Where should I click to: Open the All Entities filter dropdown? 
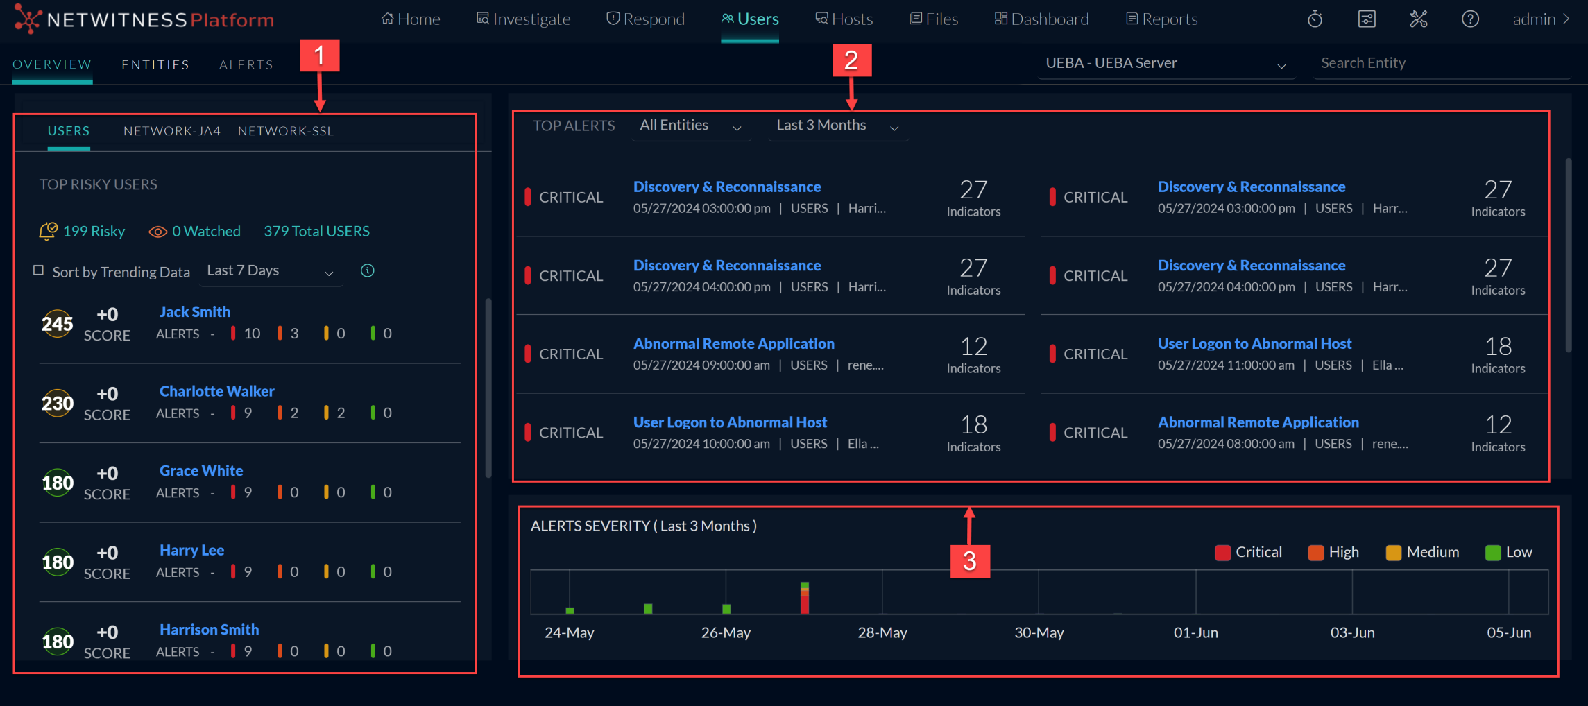(x=690, y=126)
